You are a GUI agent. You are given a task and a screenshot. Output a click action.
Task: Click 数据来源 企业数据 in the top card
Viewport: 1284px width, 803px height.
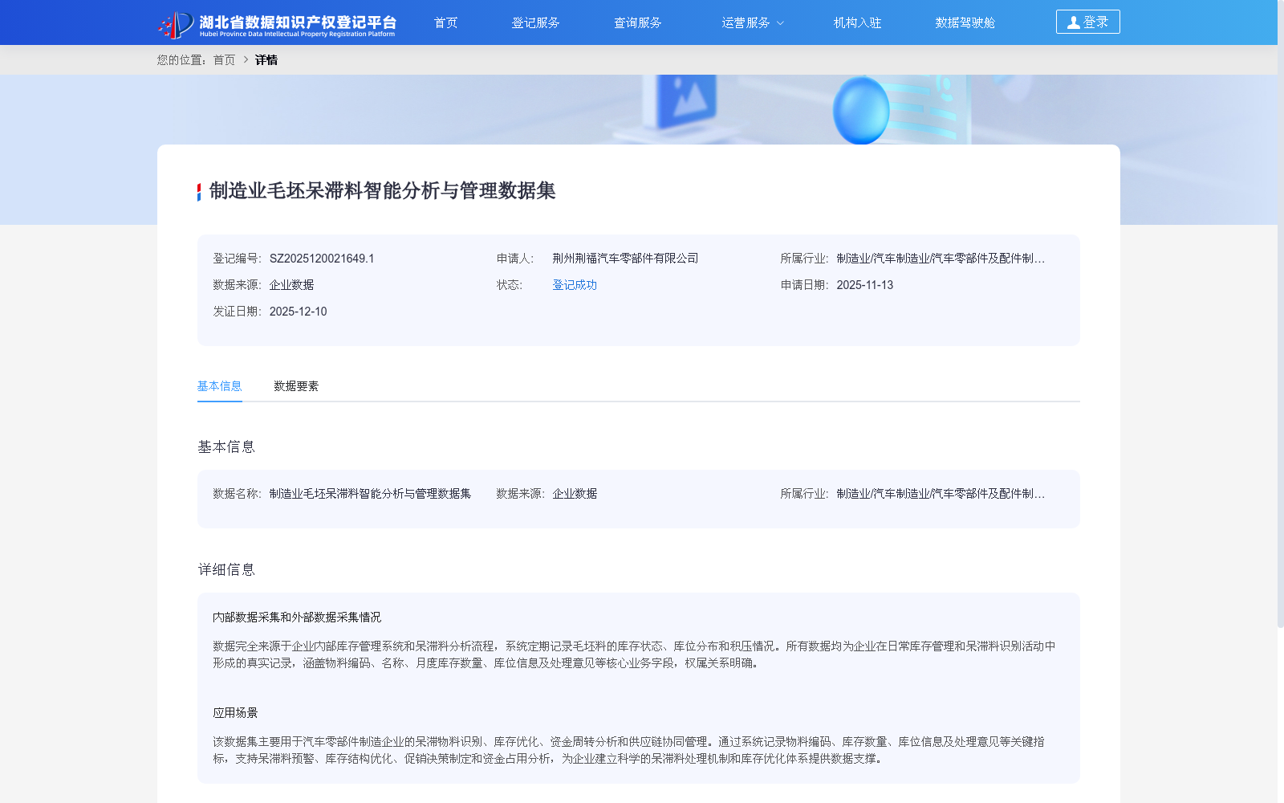[x=291, y=285]
